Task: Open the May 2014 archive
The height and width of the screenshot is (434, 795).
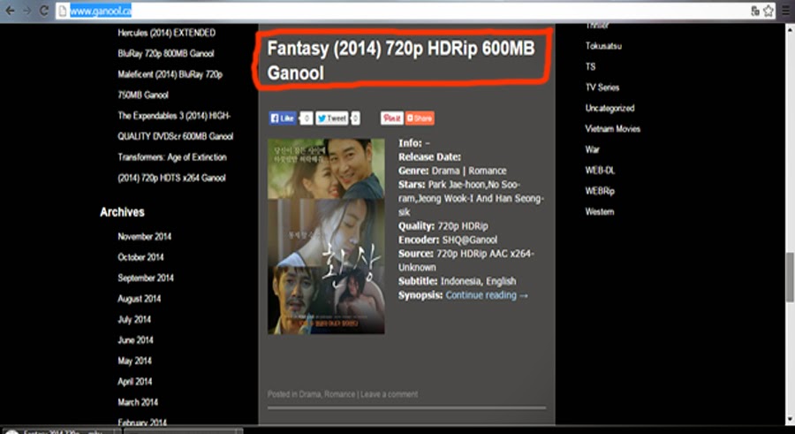Action: 134,361
